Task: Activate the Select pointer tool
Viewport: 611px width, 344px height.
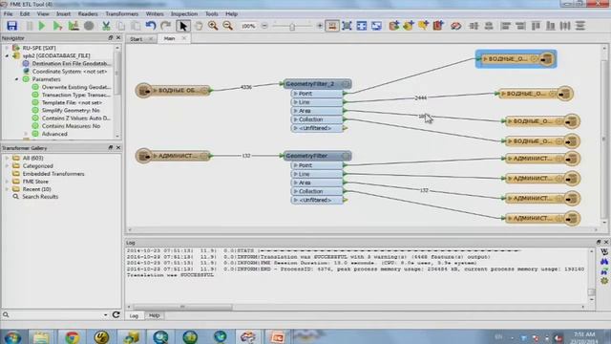Action: tap(182, 26)
